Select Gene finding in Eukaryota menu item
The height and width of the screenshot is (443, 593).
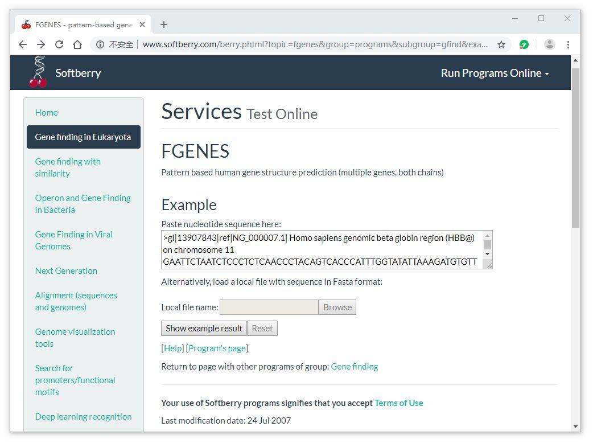[84, 137]
